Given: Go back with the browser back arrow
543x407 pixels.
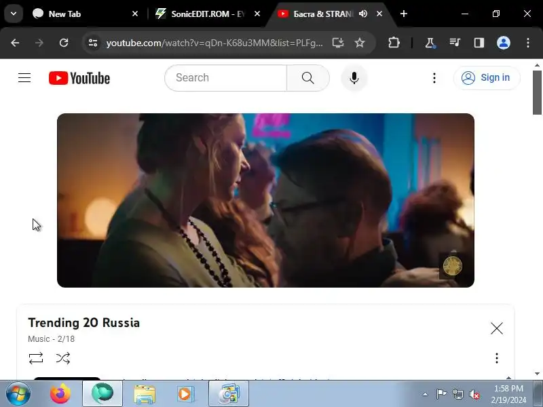Looking at the screenshot, I should point(15,43).
